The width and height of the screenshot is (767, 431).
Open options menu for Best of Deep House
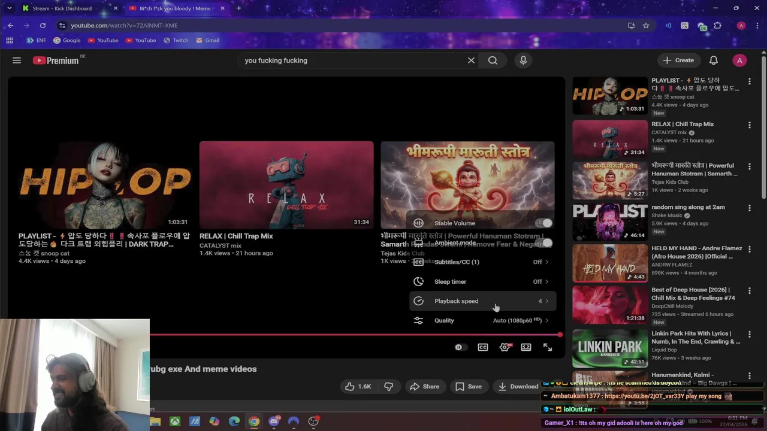click(749, 291)
